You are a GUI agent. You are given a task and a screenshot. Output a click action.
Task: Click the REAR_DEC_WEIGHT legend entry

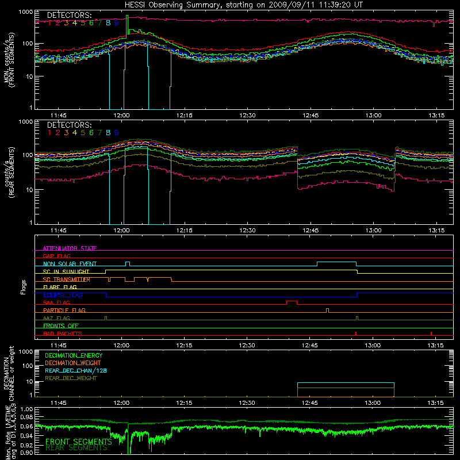pyautogui.click(x=71, y=378)
